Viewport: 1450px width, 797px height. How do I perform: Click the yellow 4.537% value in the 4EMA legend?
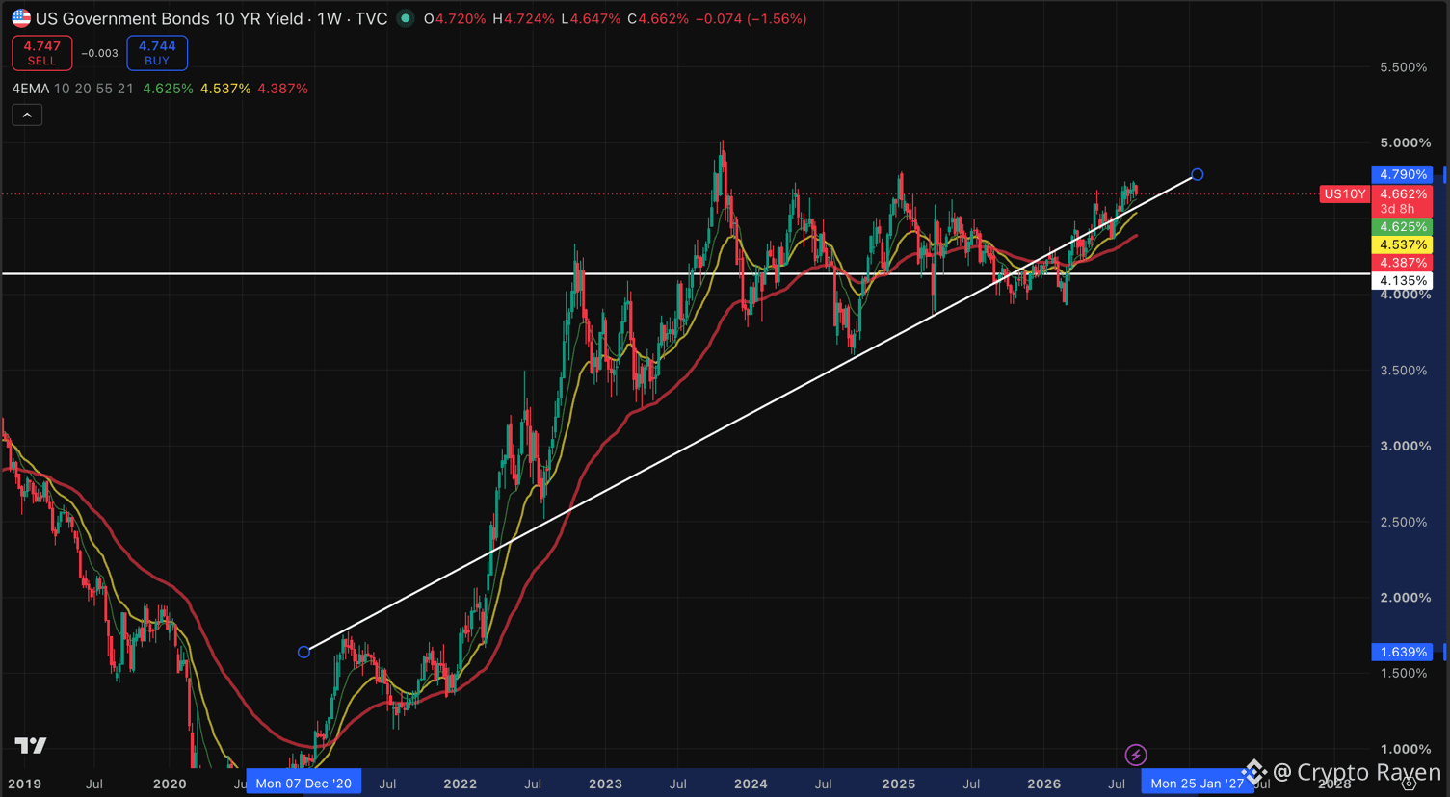(225, 89)
